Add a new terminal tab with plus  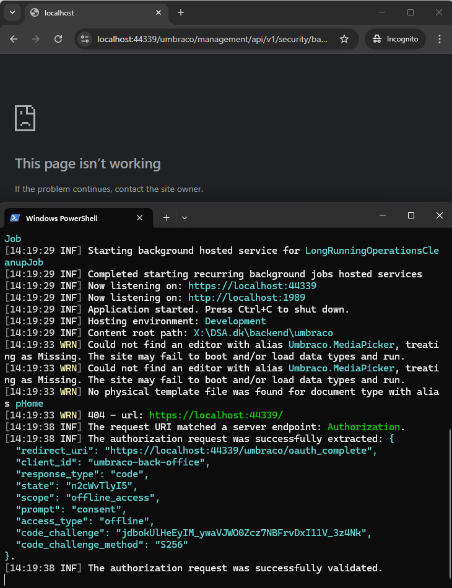[x=166, y=218]
